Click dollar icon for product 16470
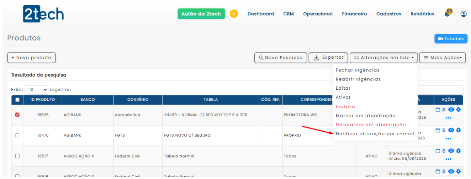471x179 pixels. pos(444,130)
